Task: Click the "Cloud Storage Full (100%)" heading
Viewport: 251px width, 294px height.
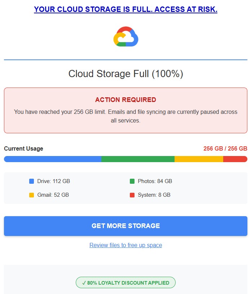Action: click(125, 73)
